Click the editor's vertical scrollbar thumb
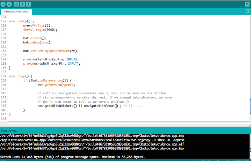The height and width of the screenshot is (161, 251). coord(250,106)
